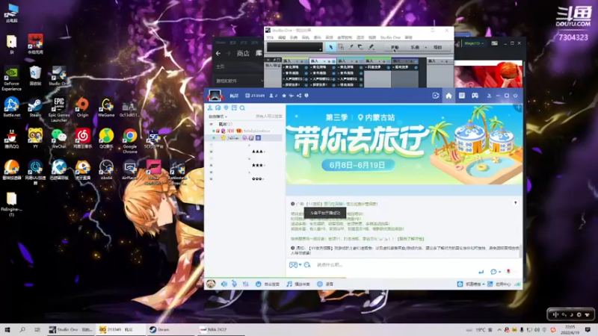Toggle first insert effect power on first channel
This screenshot has width=598, height=336.
[x=306, y=67]
